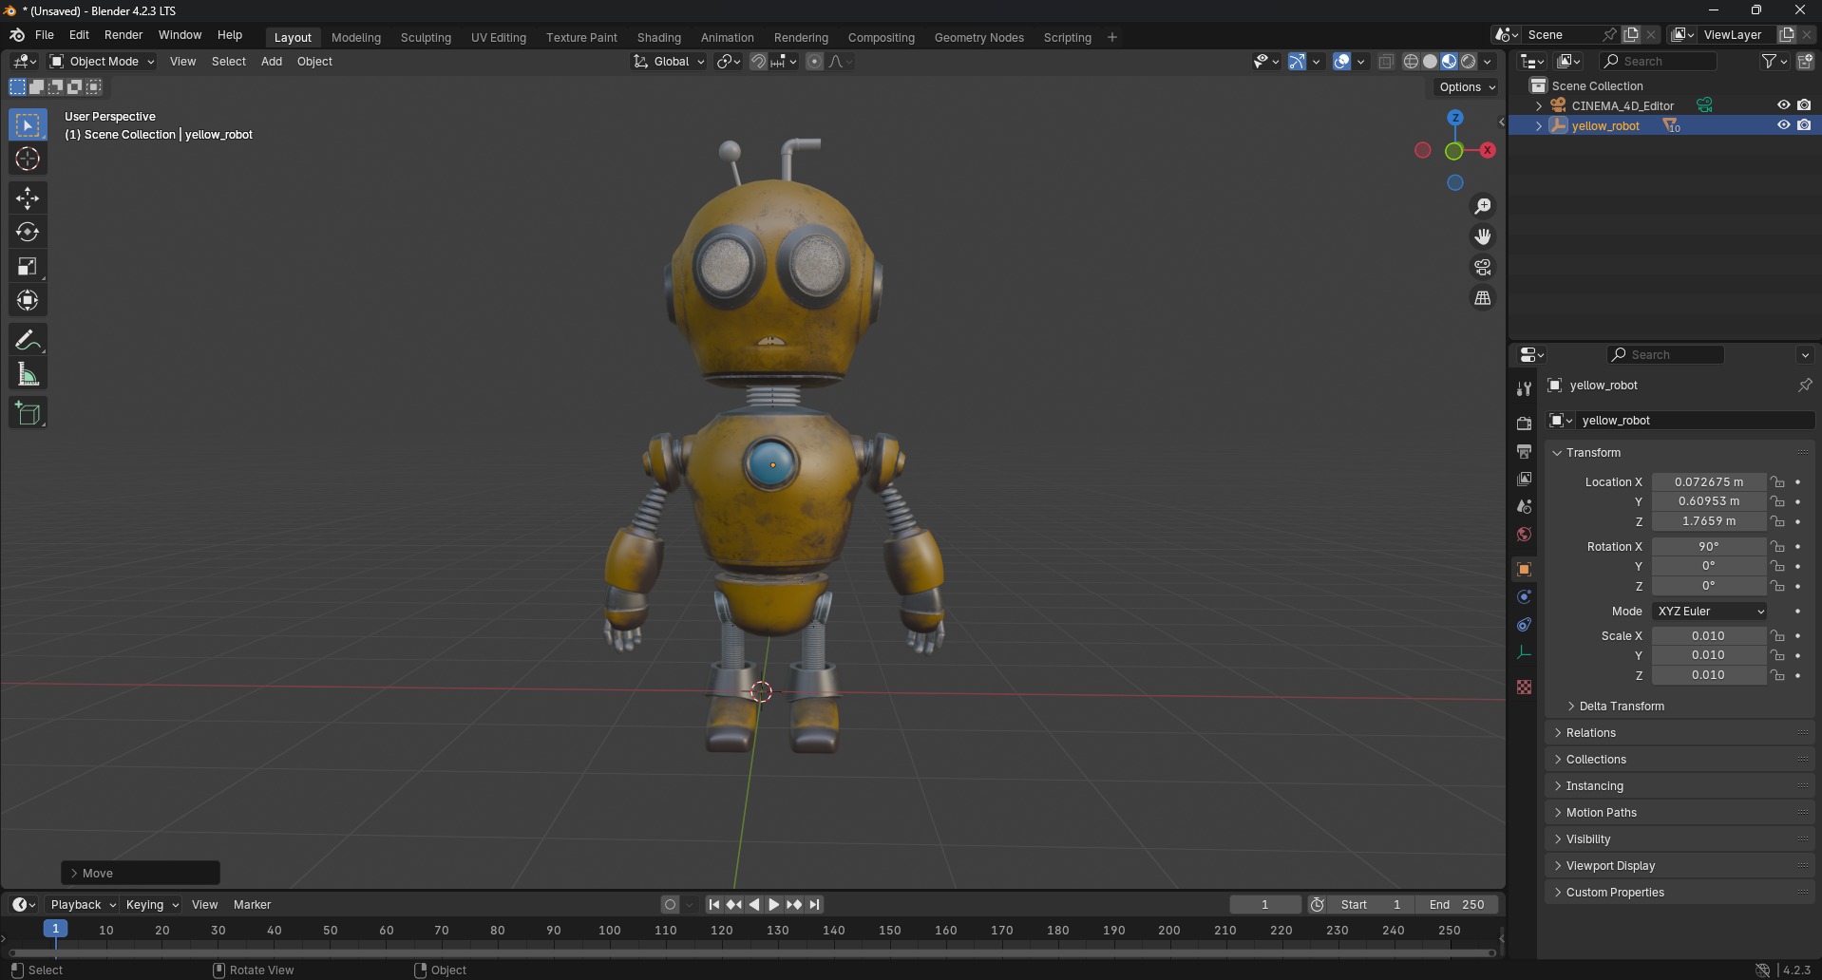This screenshot has height=980, width=1822.
Task: Open the Keying popover
Action: (x=152, y=905)
